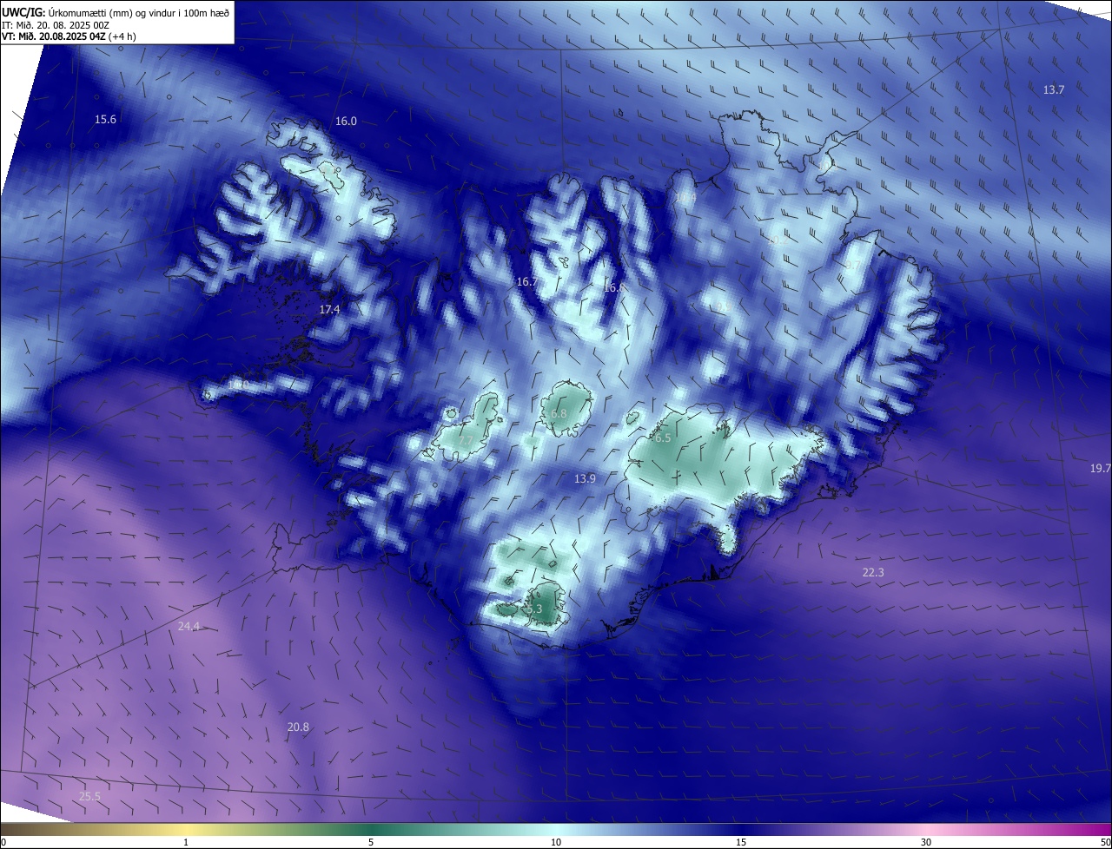Click the 13.7 value label
The height and width of the screenshot is (849, 1112).
click(x=1053, y=90)
